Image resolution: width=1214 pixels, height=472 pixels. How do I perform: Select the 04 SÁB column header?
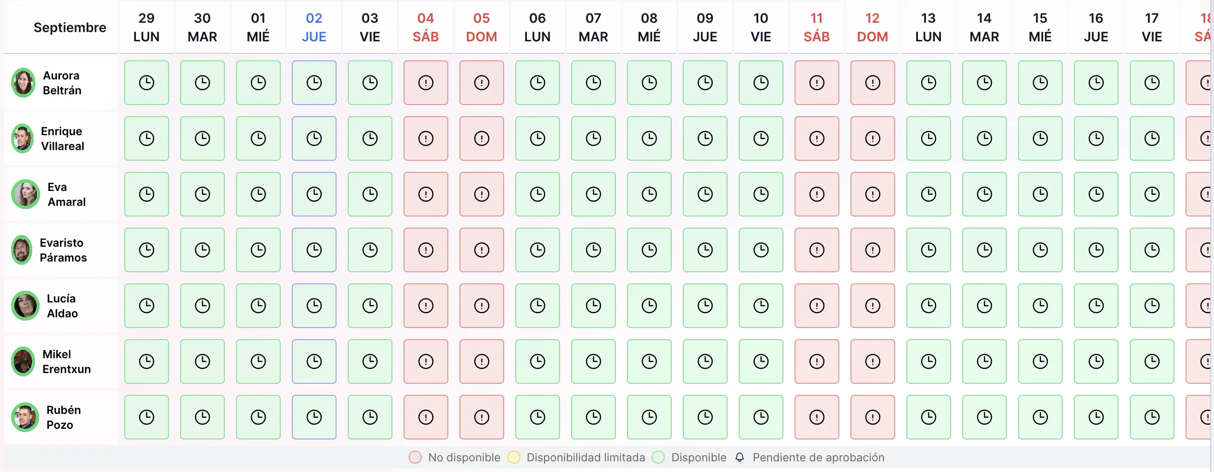425,27
